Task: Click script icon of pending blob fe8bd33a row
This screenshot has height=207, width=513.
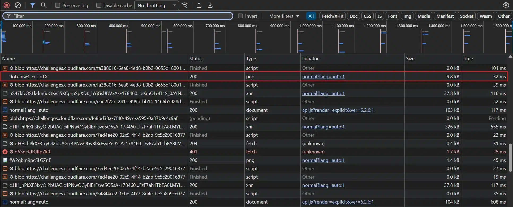Action: pos(5,118)
